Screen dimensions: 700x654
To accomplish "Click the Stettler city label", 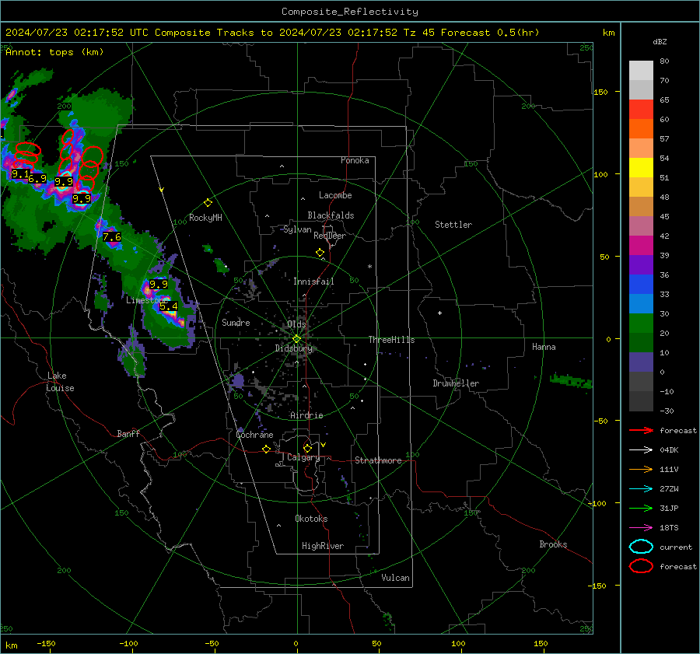I will click(453, 225).
